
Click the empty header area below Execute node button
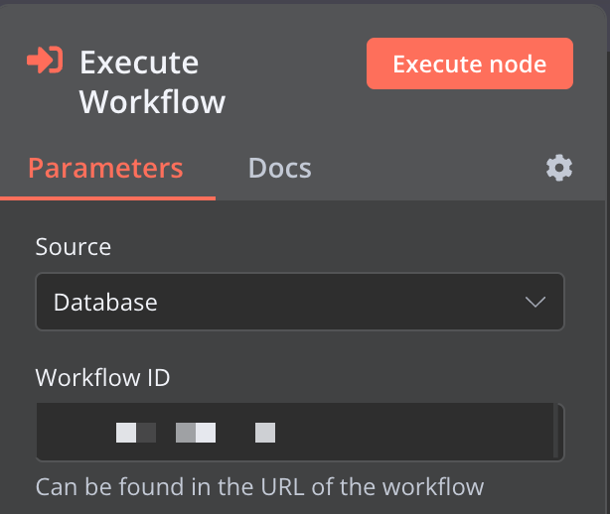click(x=469, y=114)
